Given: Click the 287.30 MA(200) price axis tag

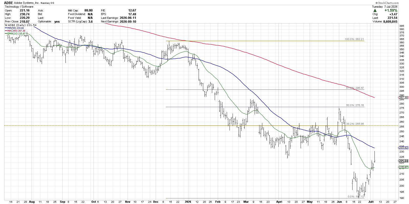Looking at the screenshot, I should (x=403, y=98).
